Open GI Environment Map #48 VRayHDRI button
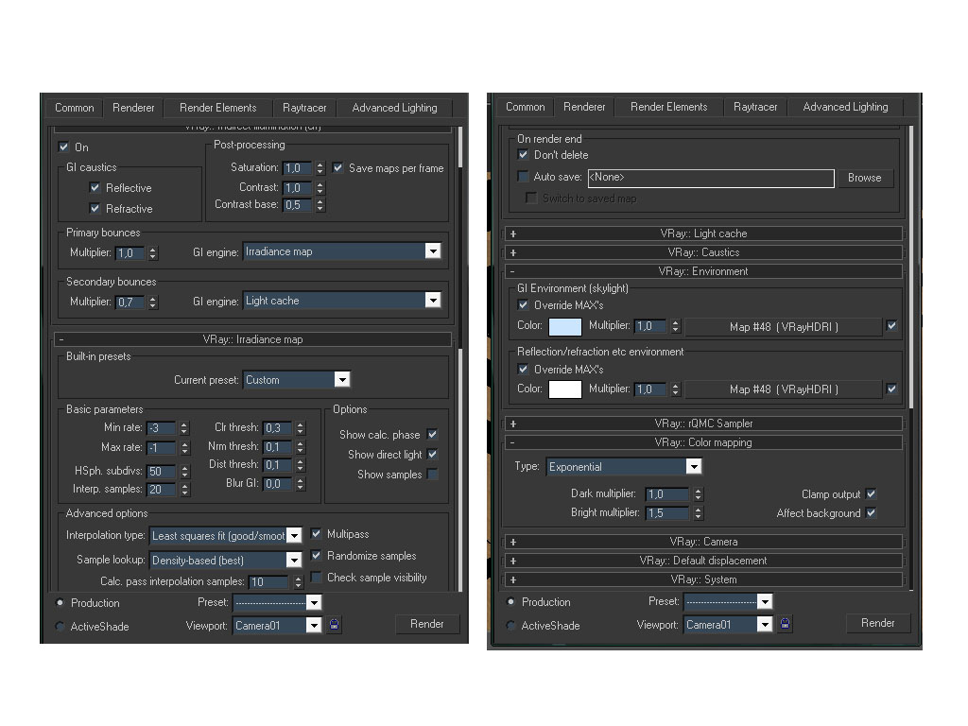 [784, 326]
